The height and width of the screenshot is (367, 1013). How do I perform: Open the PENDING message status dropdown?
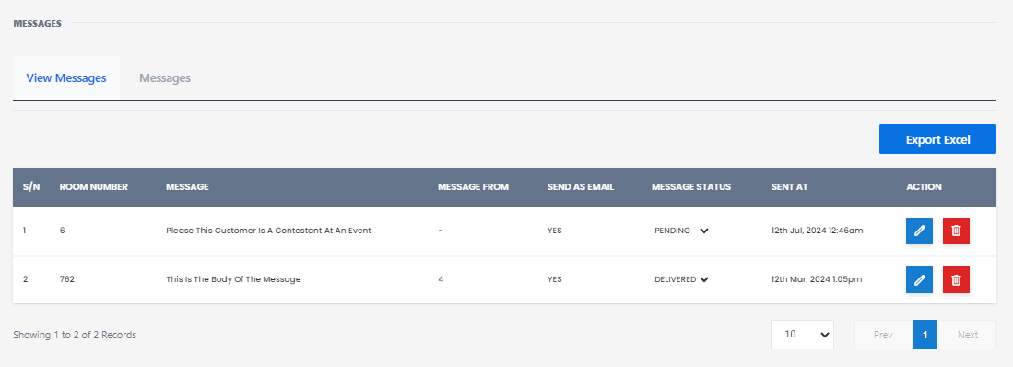681,231
